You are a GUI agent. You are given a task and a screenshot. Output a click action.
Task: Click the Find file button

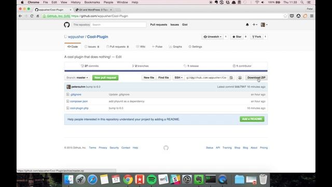(x=163, y=77)
